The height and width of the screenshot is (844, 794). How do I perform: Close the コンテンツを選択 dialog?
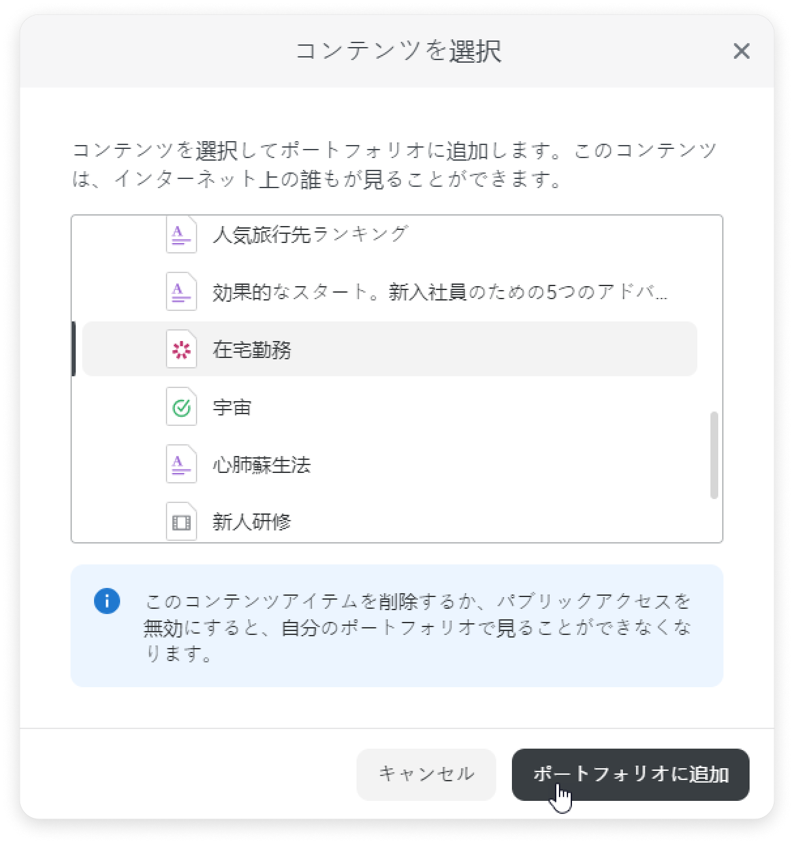tap(741, 51)
